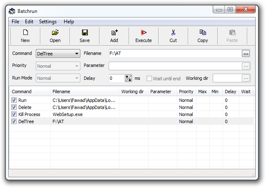
Task: Click the Working dir ellipsis button
Action: 246,78
